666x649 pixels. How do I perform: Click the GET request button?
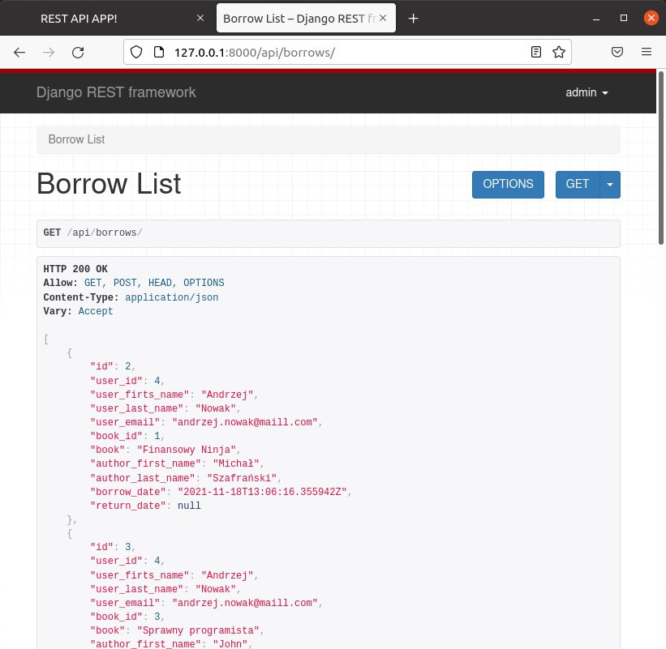pos(577,185)
